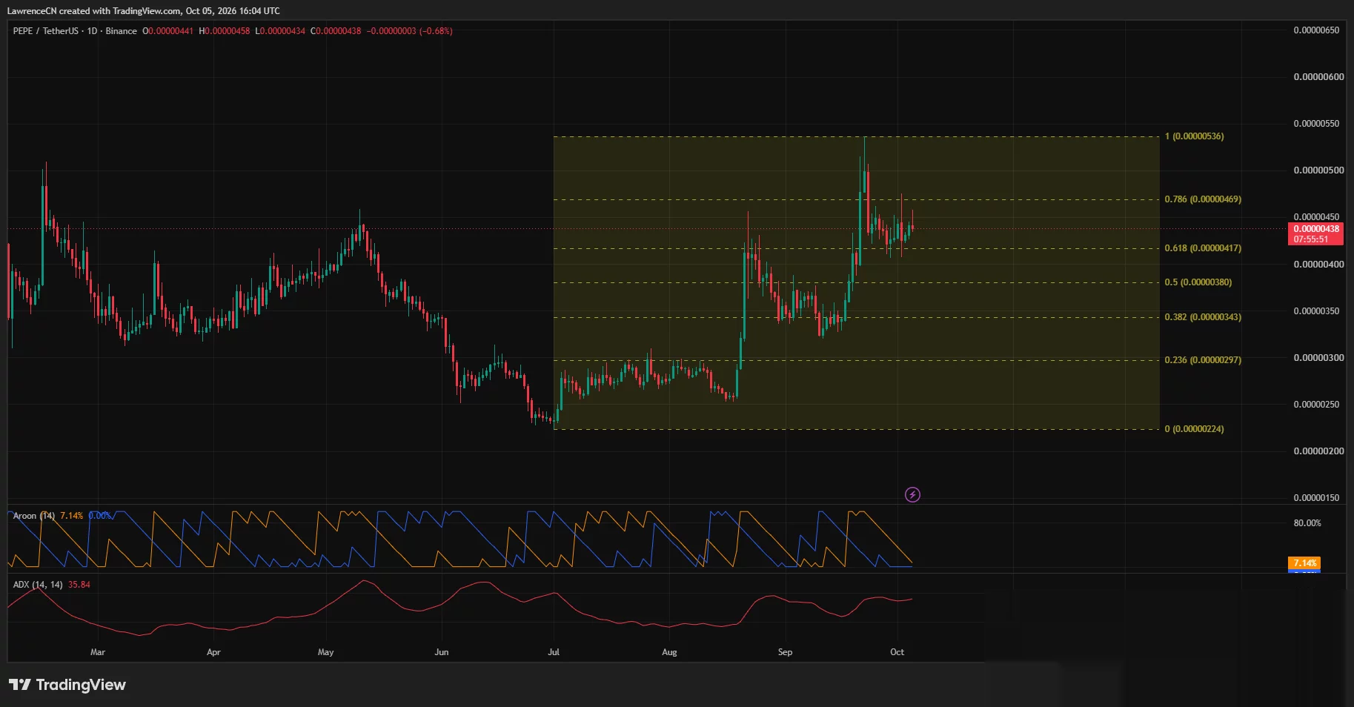This screenshot has height=707, width=1354.
Task: Click the Aug label on time axis
Action: (x=669, y=652)
